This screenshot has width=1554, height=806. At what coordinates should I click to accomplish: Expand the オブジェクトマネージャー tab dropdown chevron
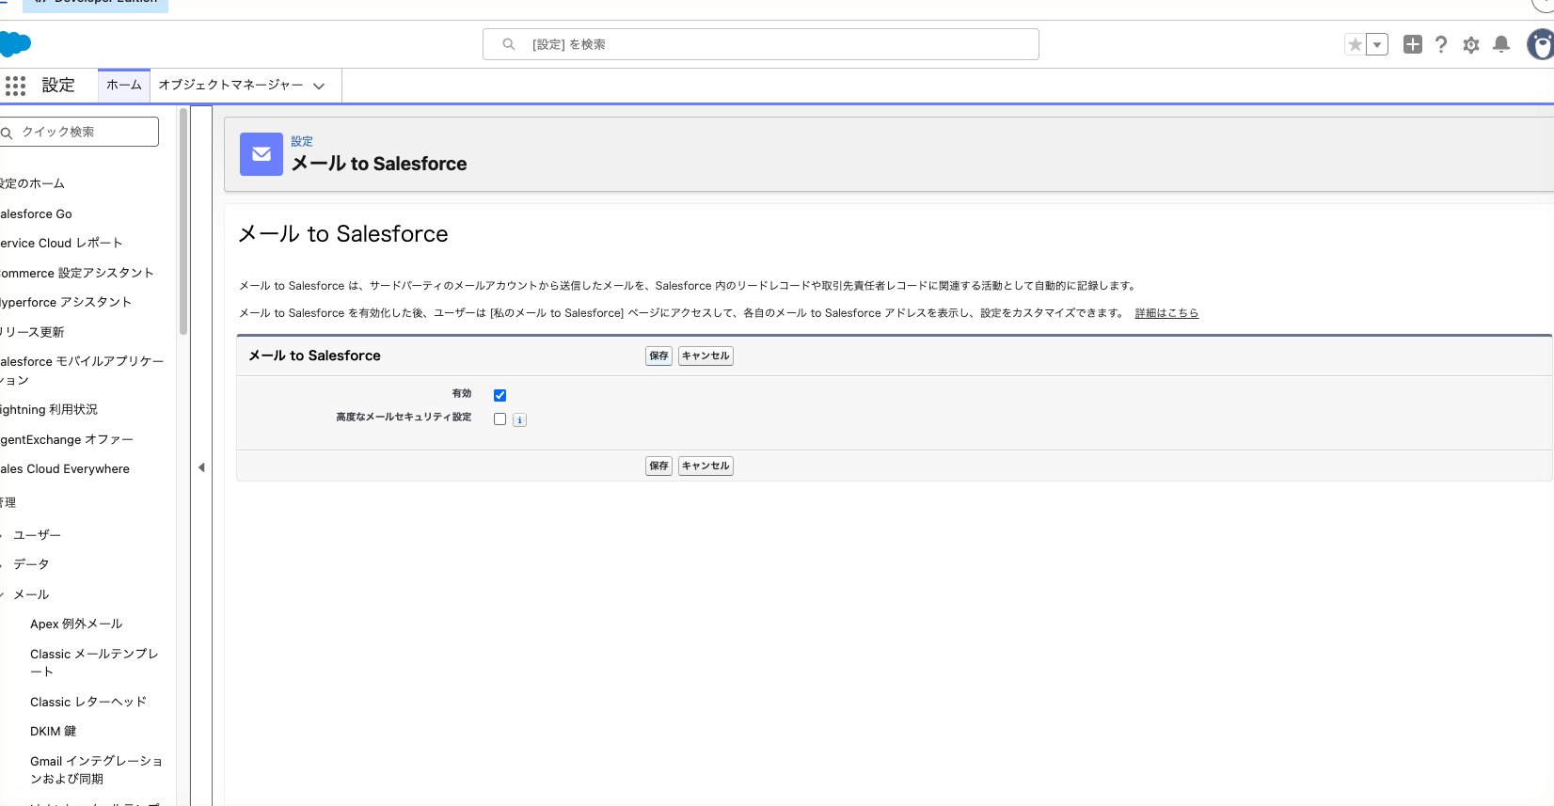click(319, 86)
